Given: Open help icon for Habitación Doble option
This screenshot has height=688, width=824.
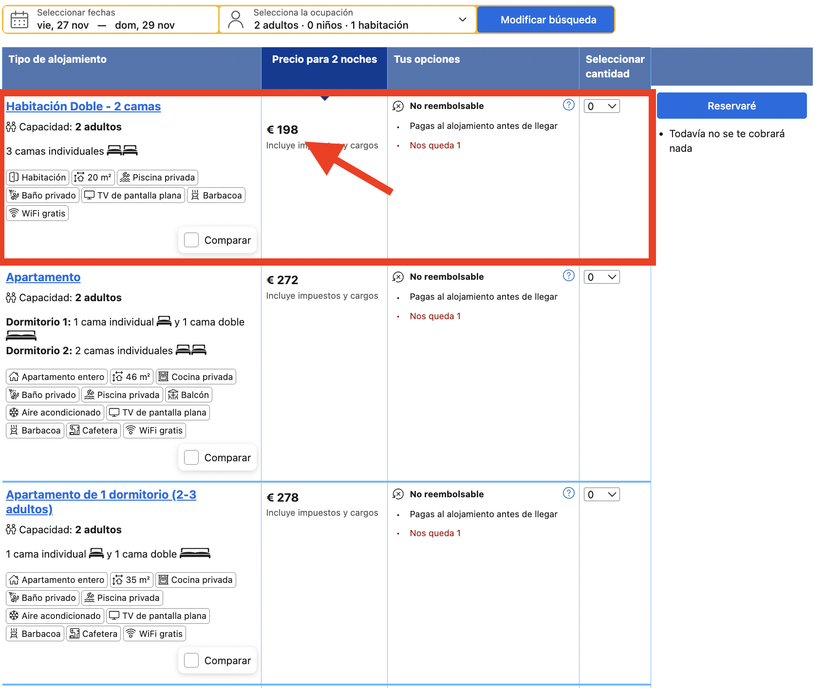Looking at the screenshot, I should (x=568, y=105).
